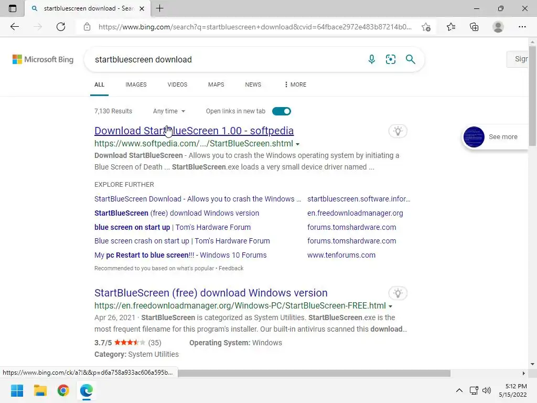Open StartBlueScreen (free) download Windows version heading
This screenshot has width=537, height=403.
coord(211,293)
